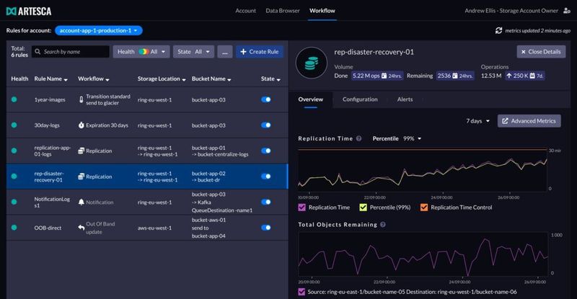The height and width of the screenshot is (299, 577).
Task: Expand the Health filter dropdown
Action: tap(141, 52)
